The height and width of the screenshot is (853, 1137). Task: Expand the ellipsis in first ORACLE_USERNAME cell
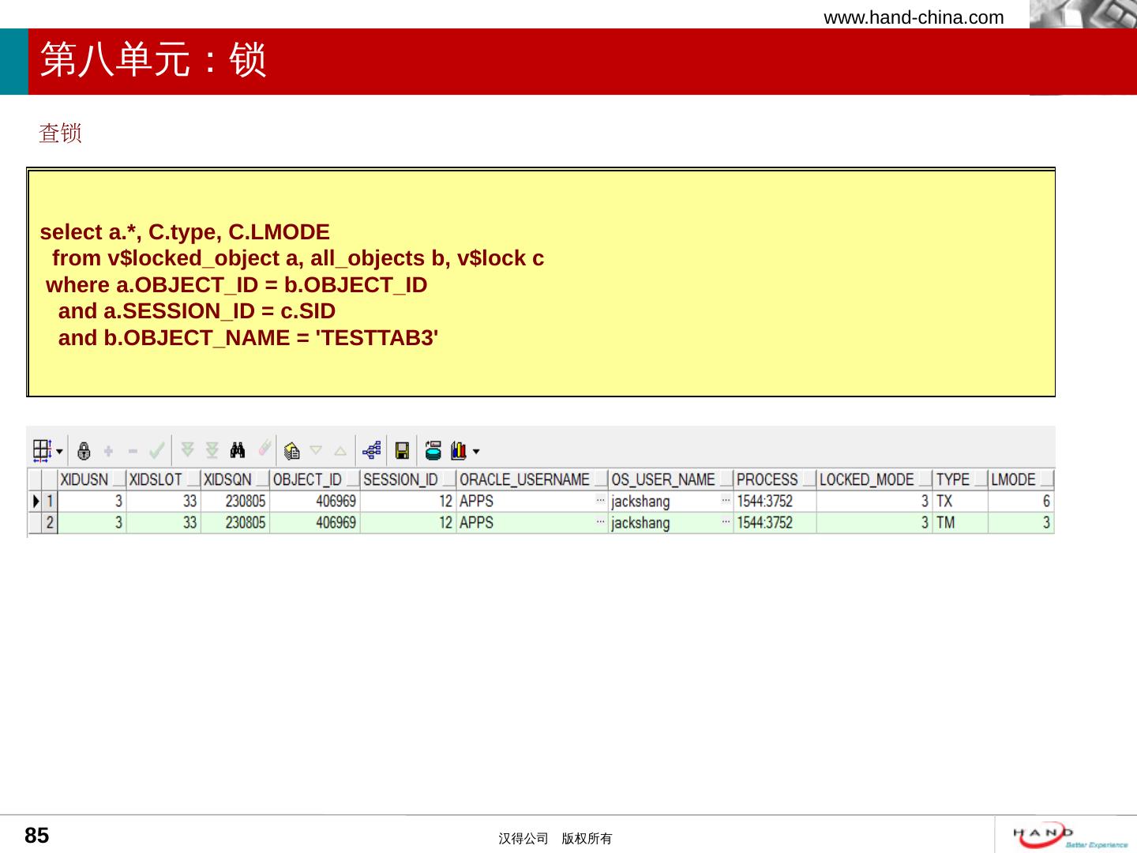[x=600, y=500]
